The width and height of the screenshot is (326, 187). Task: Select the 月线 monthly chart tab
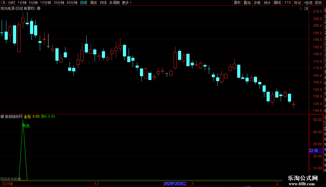103,3
